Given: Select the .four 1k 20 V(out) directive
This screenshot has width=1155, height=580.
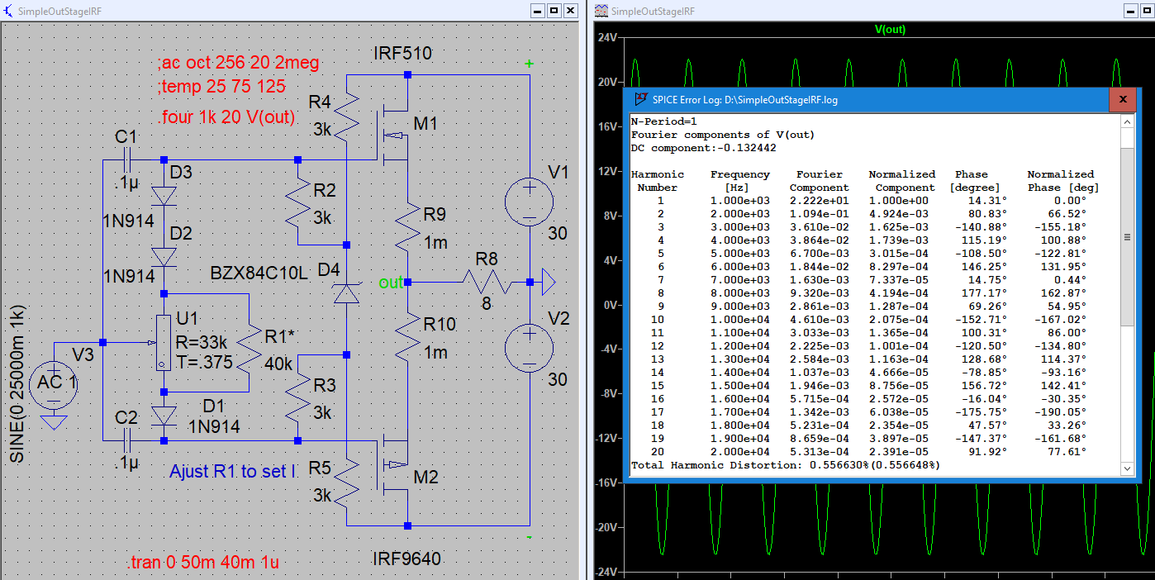Looking at the screenshot, I should 226,116.
